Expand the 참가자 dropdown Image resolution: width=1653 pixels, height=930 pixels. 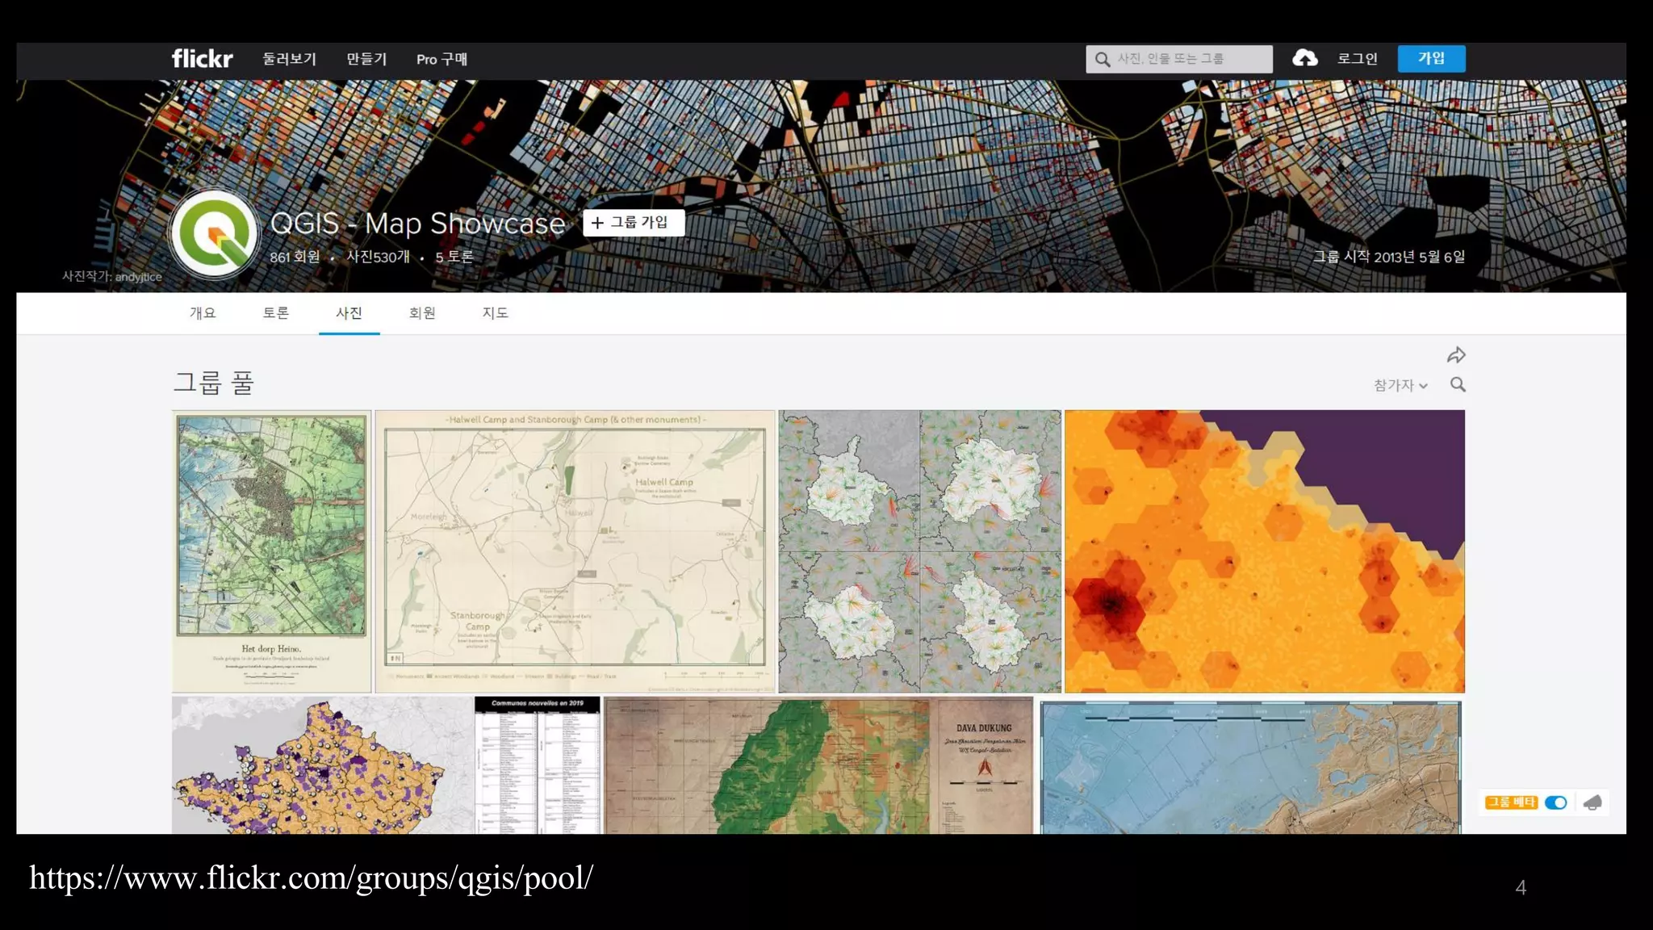coord(1400,386)
